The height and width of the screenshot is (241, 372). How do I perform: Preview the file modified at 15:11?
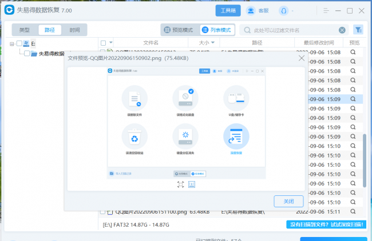click(x=353, y=211)
